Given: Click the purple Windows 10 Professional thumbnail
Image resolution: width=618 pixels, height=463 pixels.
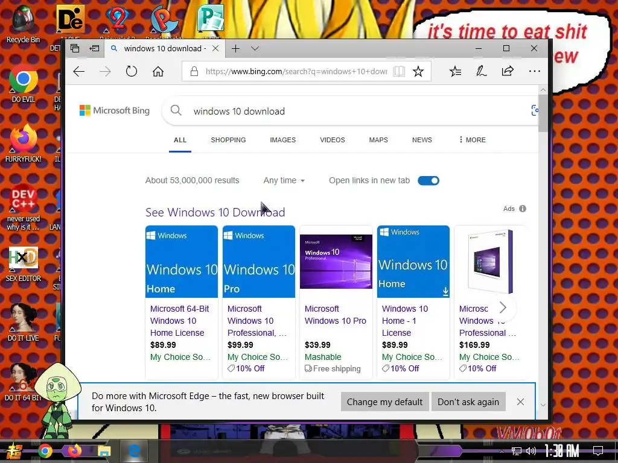Looking at the screenshot, I should pos(336,262).
